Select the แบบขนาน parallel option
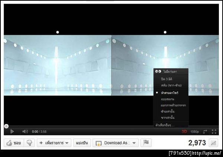 pos(171,99)
